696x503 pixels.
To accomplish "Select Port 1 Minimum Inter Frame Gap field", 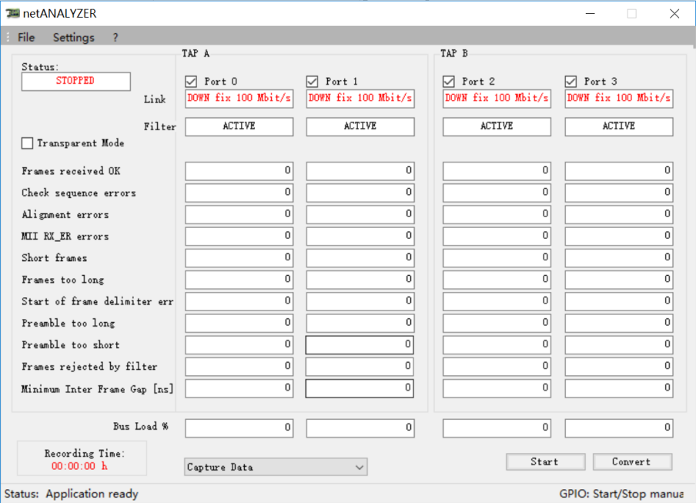I will tap(360, 388).
